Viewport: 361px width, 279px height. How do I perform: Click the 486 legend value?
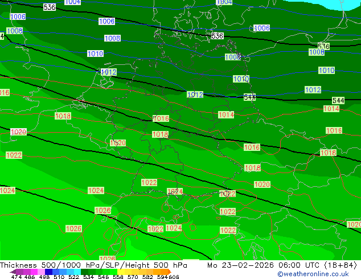coord(30,277)
